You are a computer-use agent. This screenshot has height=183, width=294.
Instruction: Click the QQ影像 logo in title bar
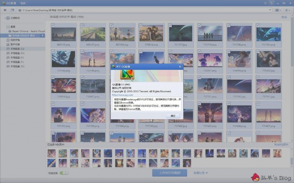[x=3, y=3]
